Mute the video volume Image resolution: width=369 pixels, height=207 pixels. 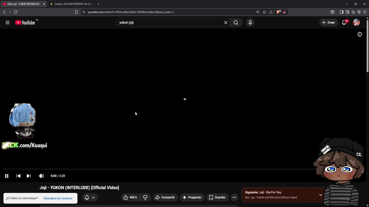pyautogui.click(x=42, y=176)
